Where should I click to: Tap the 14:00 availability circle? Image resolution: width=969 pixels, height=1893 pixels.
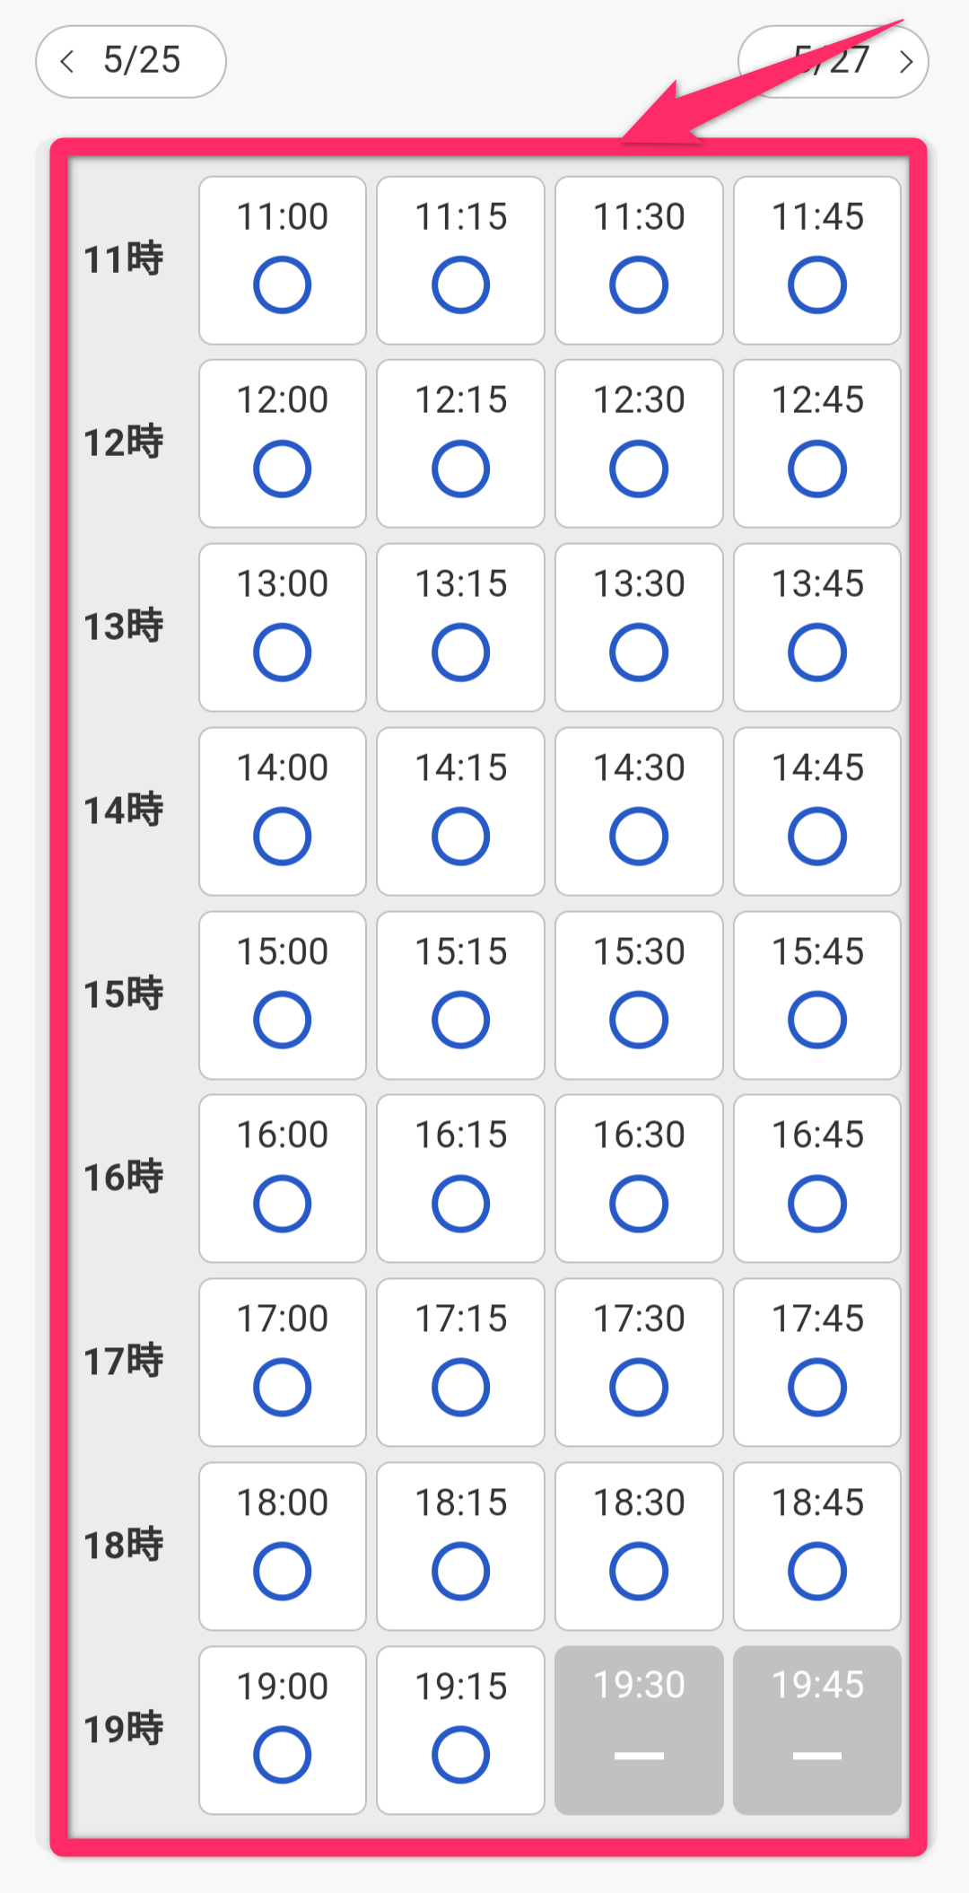pyautogui.click(x=282, y=836)
